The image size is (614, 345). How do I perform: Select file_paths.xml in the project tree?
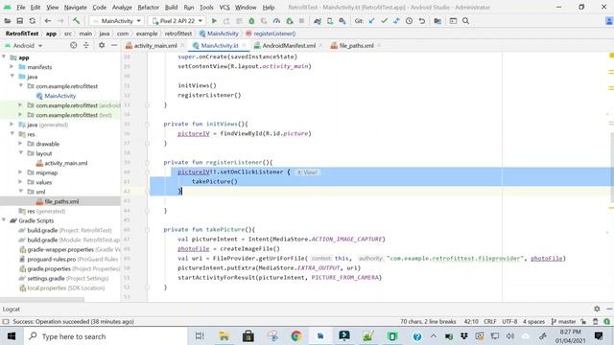(61, 201)
